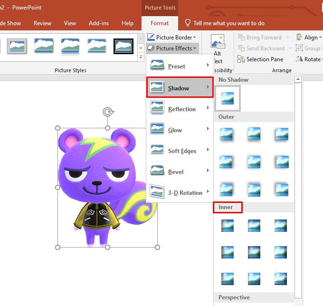Apply middle Outer shadow in top row
The image size is (323, 306).
tap(254, 134)
